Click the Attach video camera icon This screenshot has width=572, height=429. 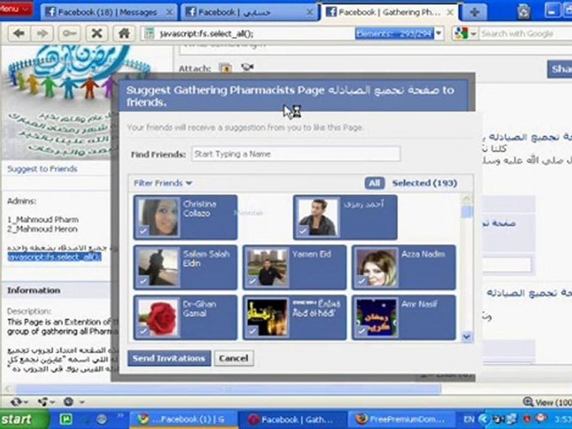[247, 67]
